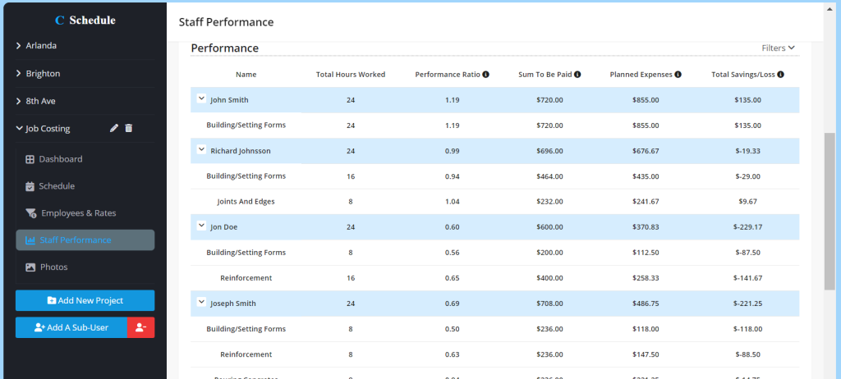The image size is (841, 379).
Task: Collapse the Jon Doe row
Action: coord(201,226)
